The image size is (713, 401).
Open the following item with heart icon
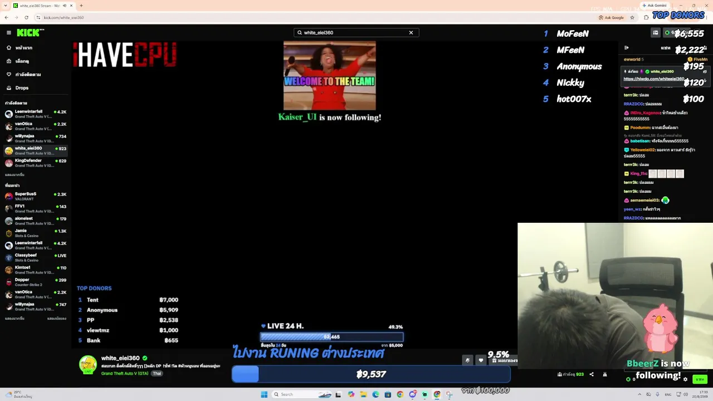click(x=36, y=75)
